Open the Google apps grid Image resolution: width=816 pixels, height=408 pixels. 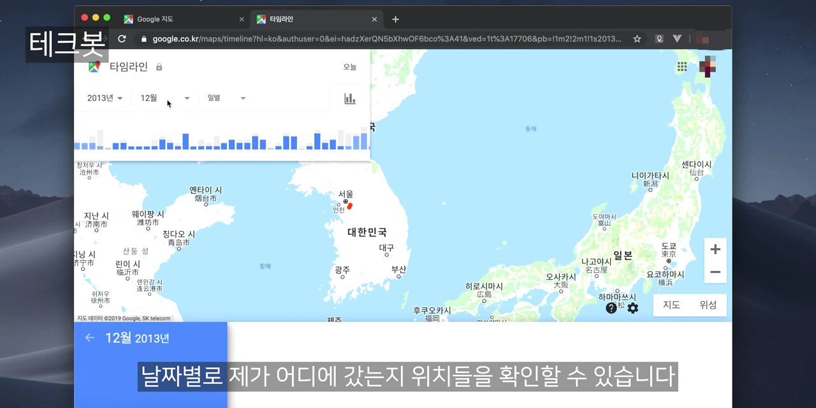(x=682, y=66)
